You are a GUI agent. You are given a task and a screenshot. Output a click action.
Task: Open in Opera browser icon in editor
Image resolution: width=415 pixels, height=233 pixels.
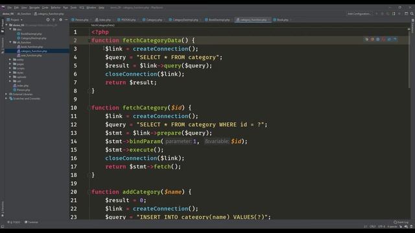tap(383, 39)
